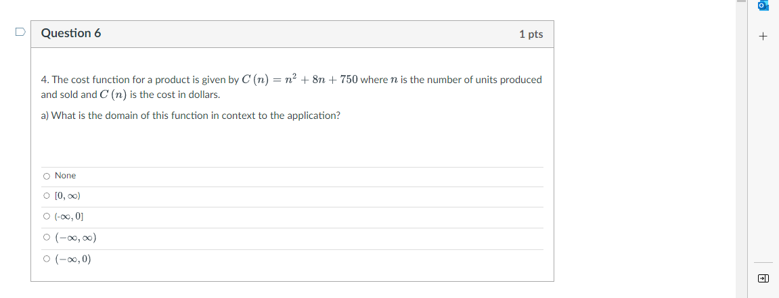Click the vertical scrollbar thumb at top
Viewport: 779px width, 298px height.
(741, 1)
